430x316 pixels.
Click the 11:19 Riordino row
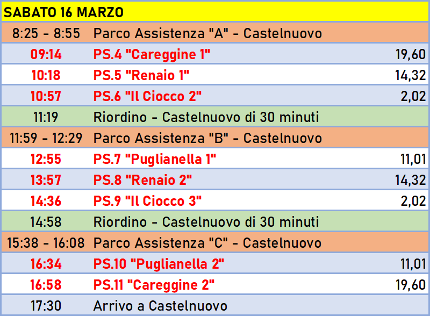215,117
